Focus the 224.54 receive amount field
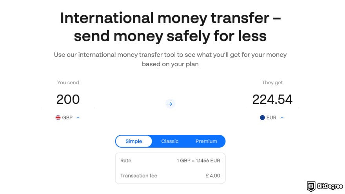Viewport: 345px width, 194px height. pos(272,99)
